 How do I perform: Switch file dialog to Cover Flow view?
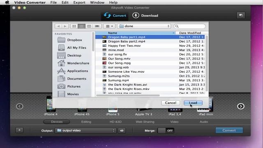(97, 26)
